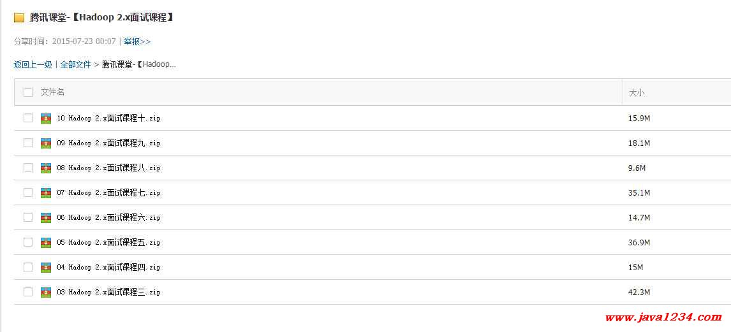
Task: Check the box for 10 Hadoop 2.x面试课程十.zip
Action: coord(28,119)
